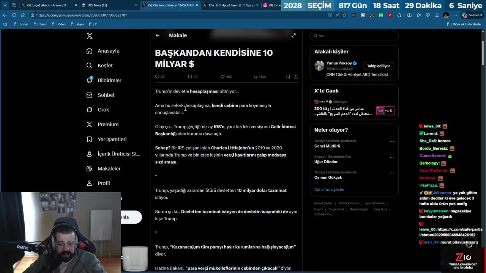The width and height of the screenshot is (486, 273).
Task: Open read aloud icon in address bar
Action: pos(338,15)
